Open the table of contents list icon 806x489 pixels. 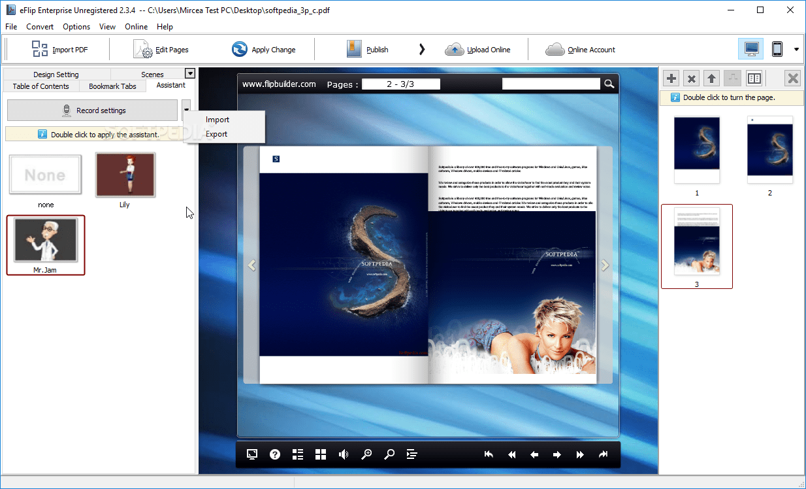tap(298, 454)
